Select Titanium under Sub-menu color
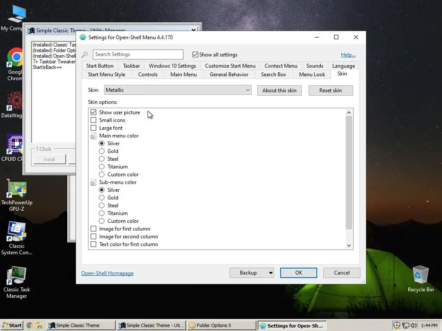This screenshot has height=331, width=442. point(101,213)
